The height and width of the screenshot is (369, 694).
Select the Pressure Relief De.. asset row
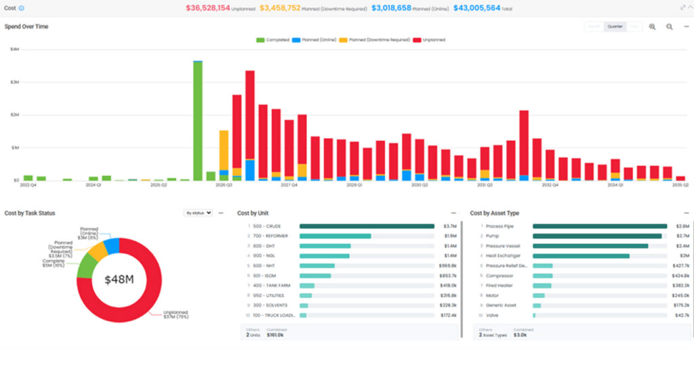pos(584,266)
